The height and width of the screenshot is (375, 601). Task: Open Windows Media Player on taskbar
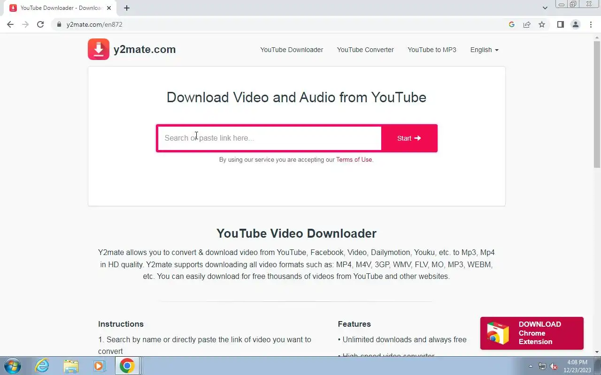click(x=99, y=366)
